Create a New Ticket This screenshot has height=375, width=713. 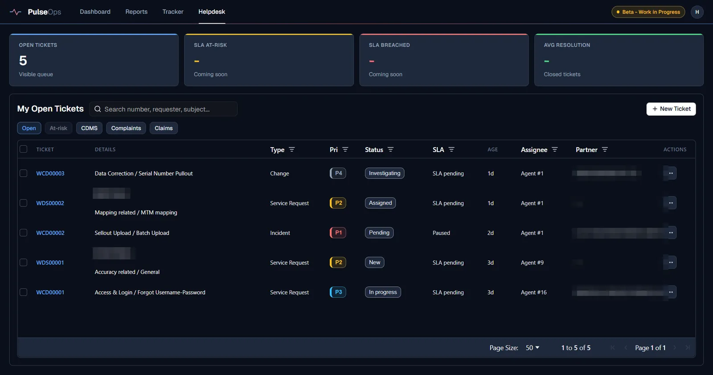point(671,109)
